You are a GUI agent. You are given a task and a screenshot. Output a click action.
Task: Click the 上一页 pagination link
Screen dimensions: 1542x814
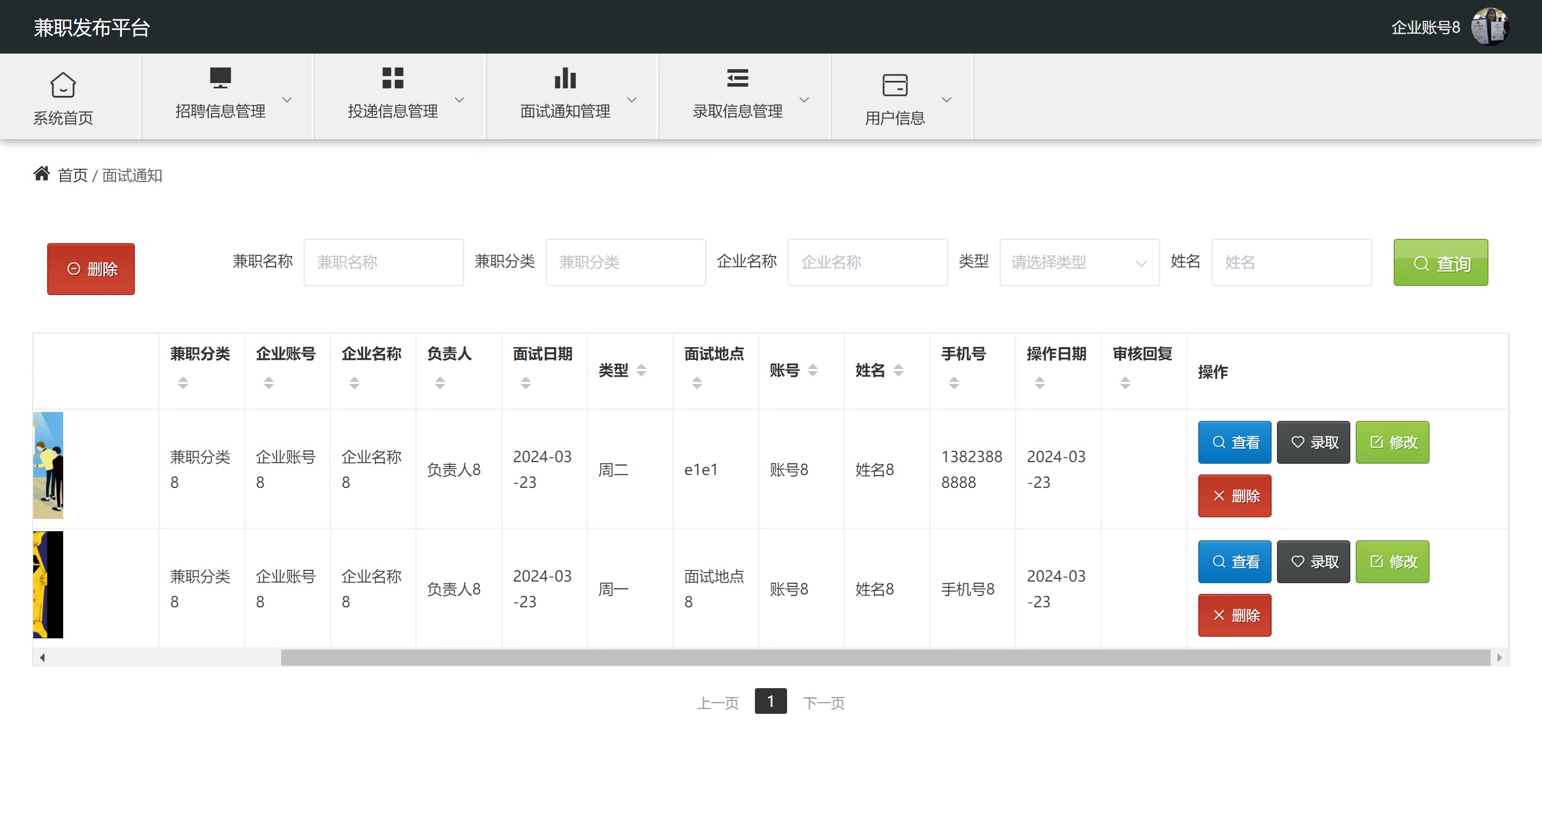[717, 703]
